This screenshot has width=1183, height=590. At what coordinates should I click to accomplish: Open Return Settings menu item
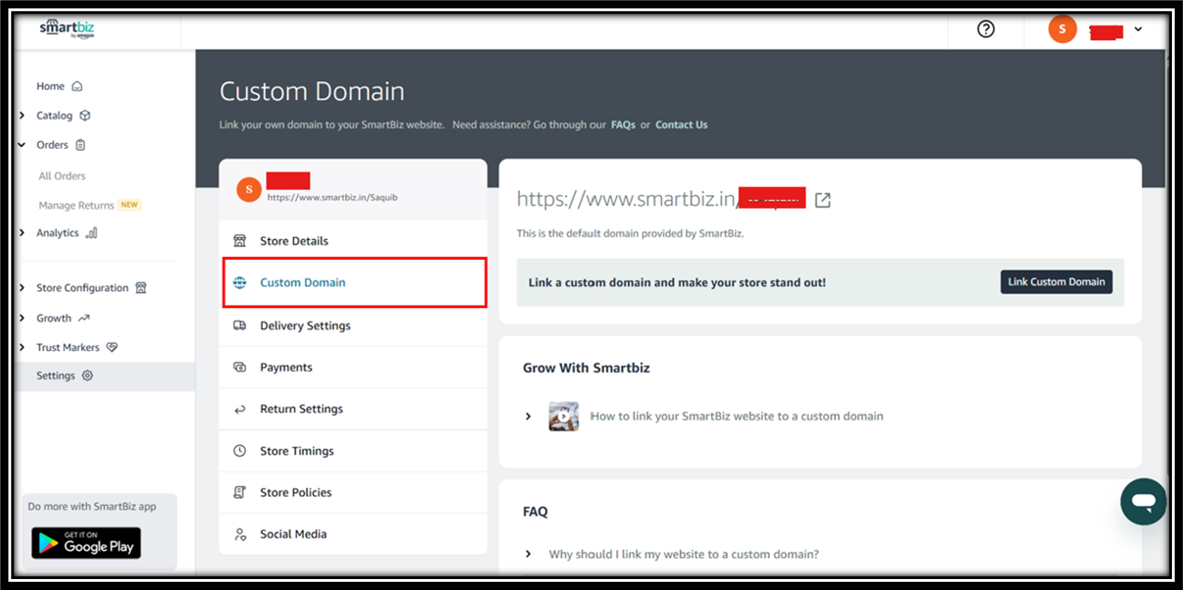[301, 409]
